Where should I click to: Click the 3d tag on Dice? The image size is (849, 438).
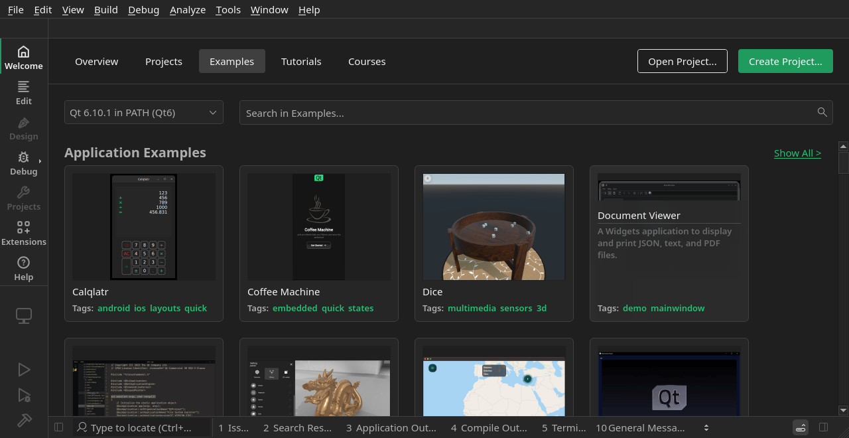click(541, 308)
